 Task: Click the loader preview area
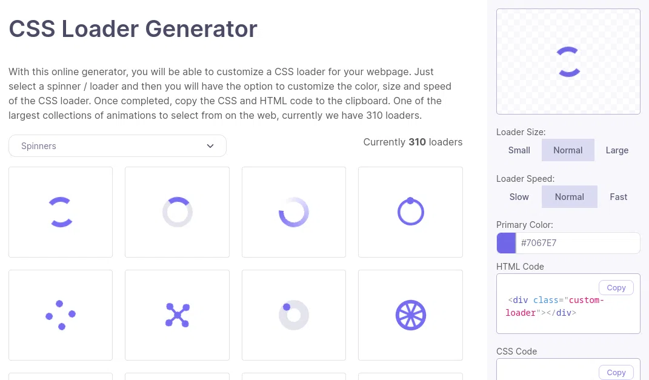point(568,62)
